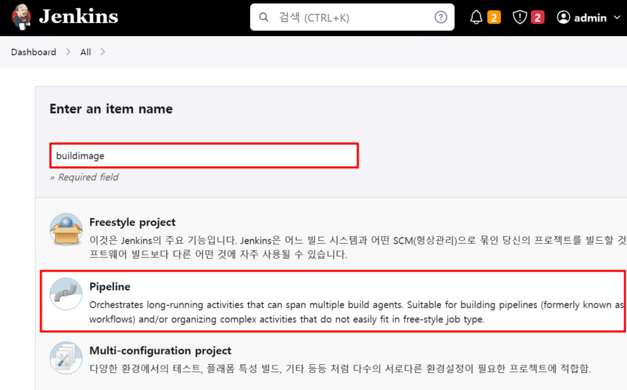Viewport: 627px width, 390px height.
Task: Open the All breadcrumb view
Action: pos(86,52)
